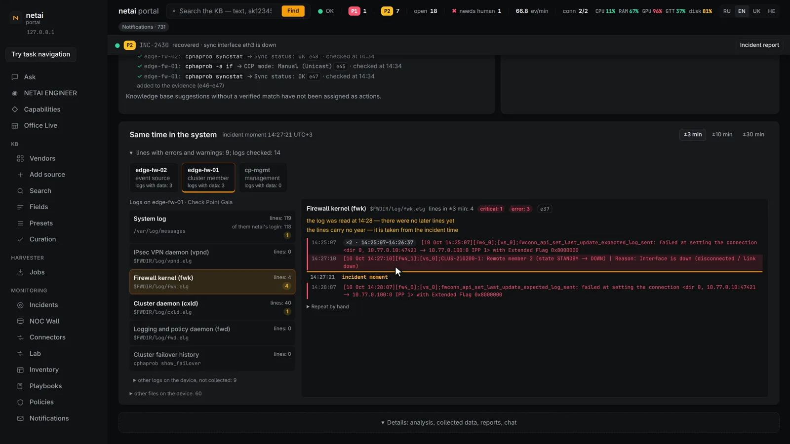The height and width of the screenshot is (444, 790).
Task: Open the Incident report
Action: [x=759, y=45]
